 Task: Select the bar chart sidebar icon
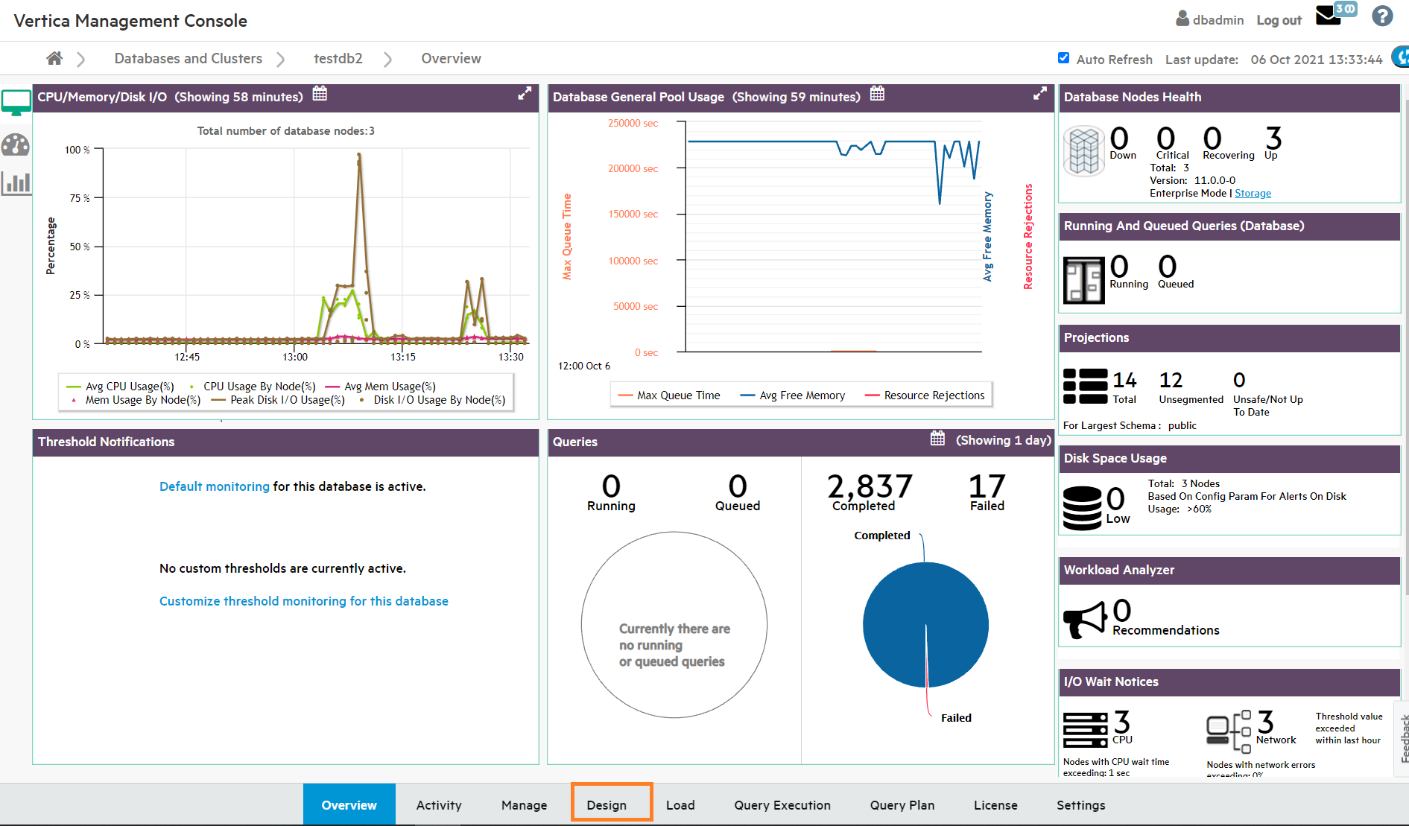tap(16, 182)
